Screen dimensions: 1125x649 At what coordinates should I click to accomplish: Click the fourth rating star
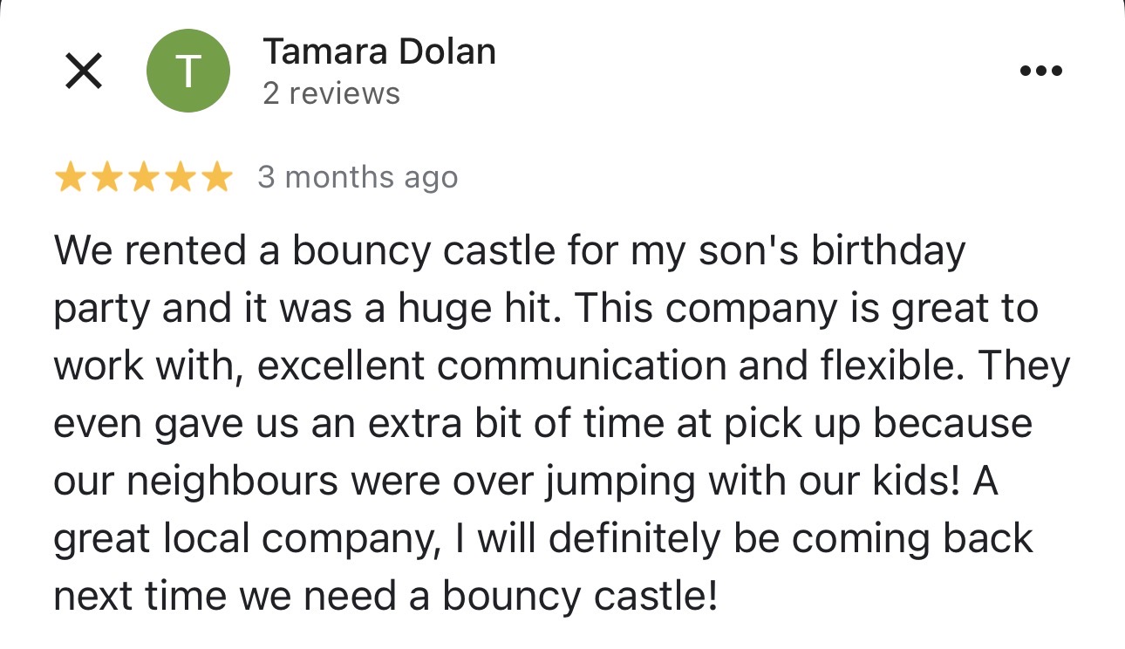(179, 178)
